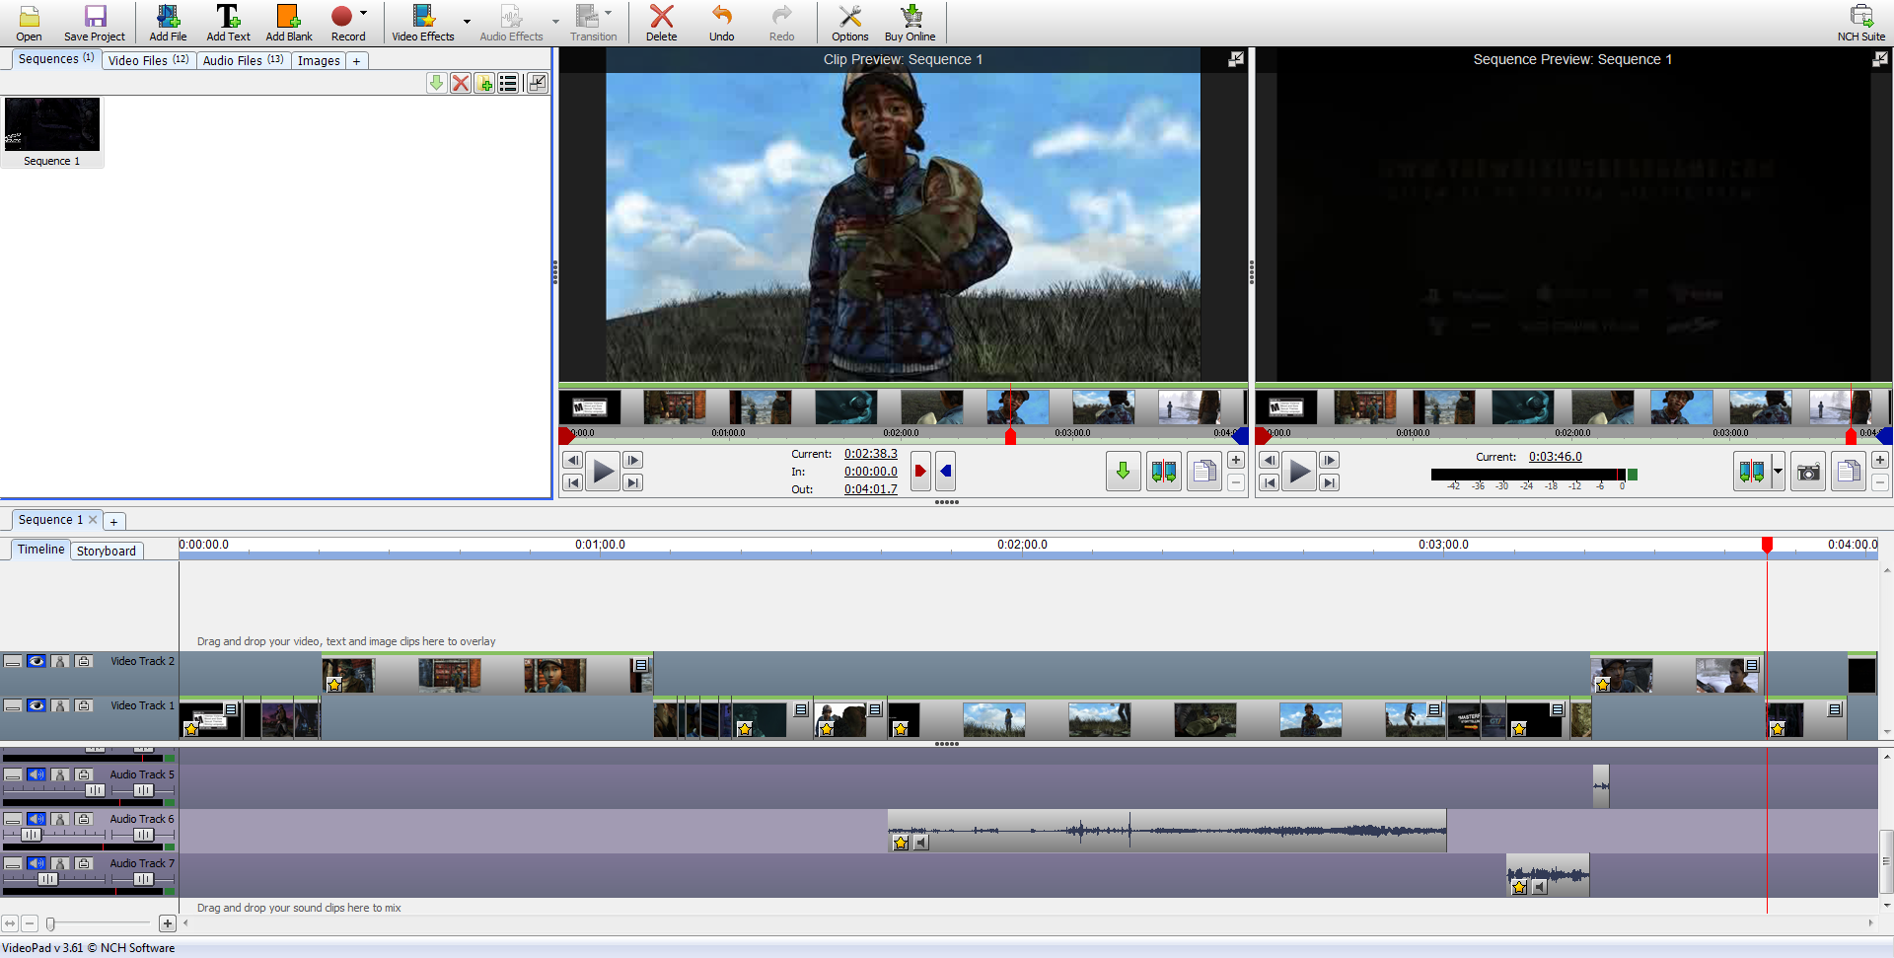
Task: Collapse Video Track 2 with minimize button
Action: pyautogui.click(x=13, y=661)
